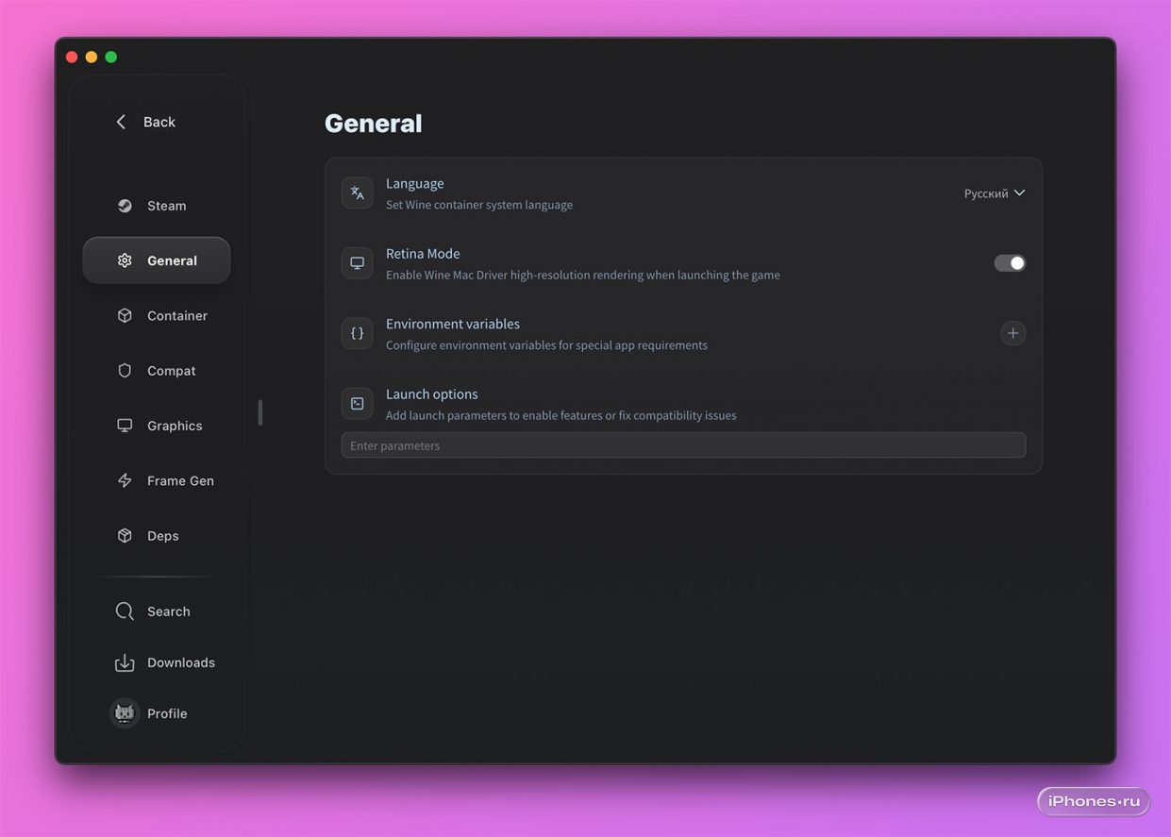The image size is (1171, 837).
Task: Click the Back arrow icon
Action: tap(121, 122)
